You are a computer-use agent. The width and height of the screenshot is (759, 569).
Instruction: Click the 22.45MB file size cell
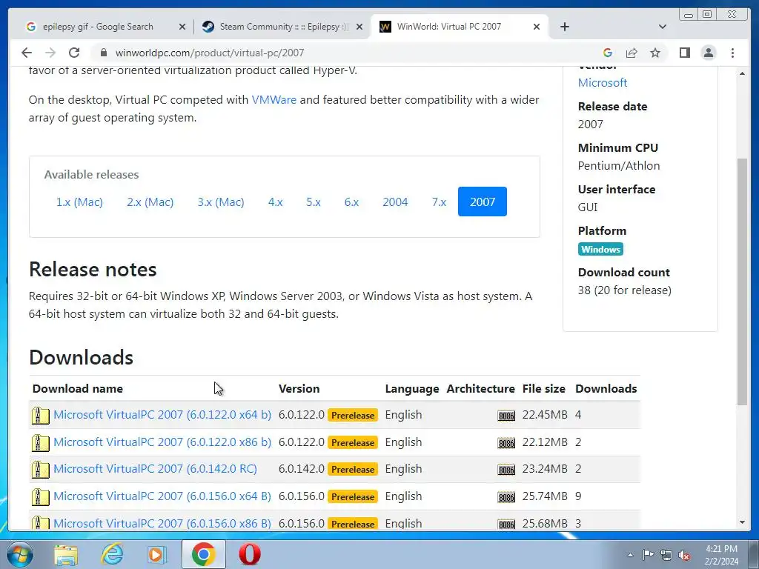pos(545,415)
